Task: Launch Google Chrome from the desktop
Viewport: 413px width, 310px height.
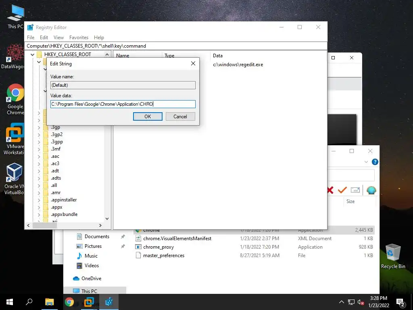Action: (x=15, y=99)
